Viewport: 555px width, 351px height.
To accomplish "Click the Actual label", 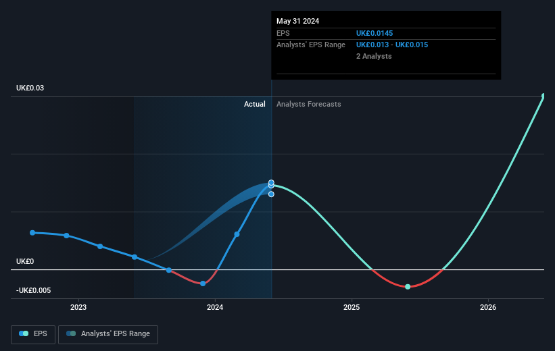I will coord(254,104).
